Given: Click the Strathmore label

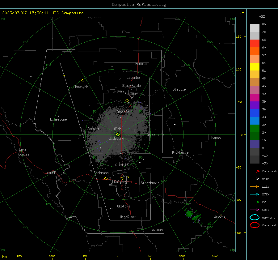Looking at the screenshot, I should (150, 183).
